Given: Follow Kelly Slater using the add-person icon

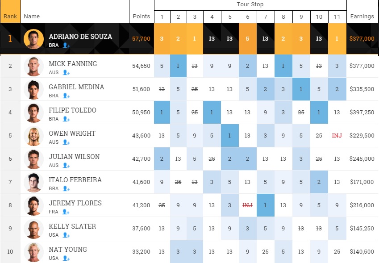Looking at the screenshot, I should (66, 235).
